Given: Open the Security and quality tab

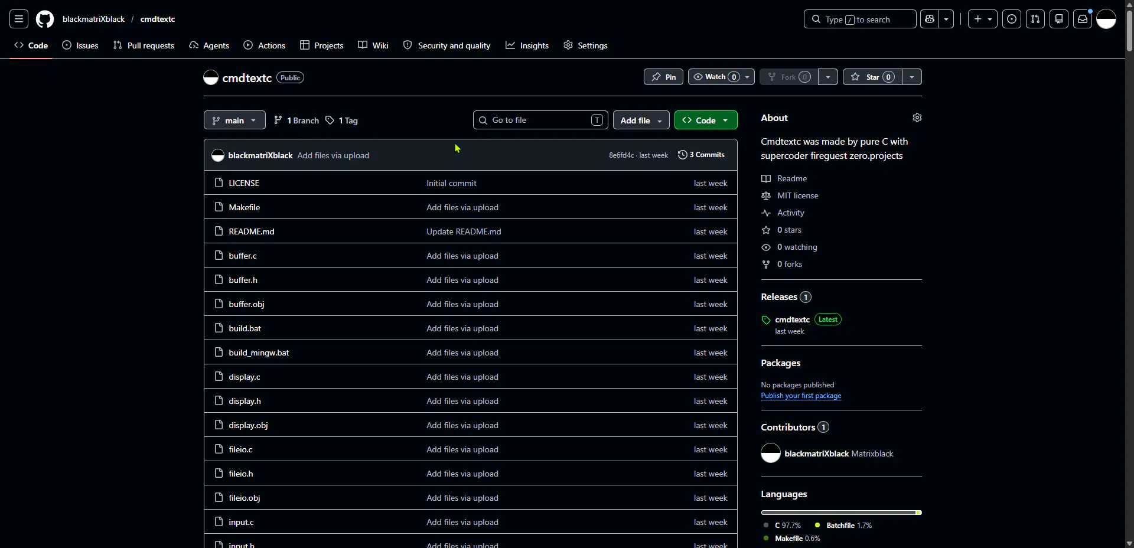Looking at the screenshot, I should 447,45.
